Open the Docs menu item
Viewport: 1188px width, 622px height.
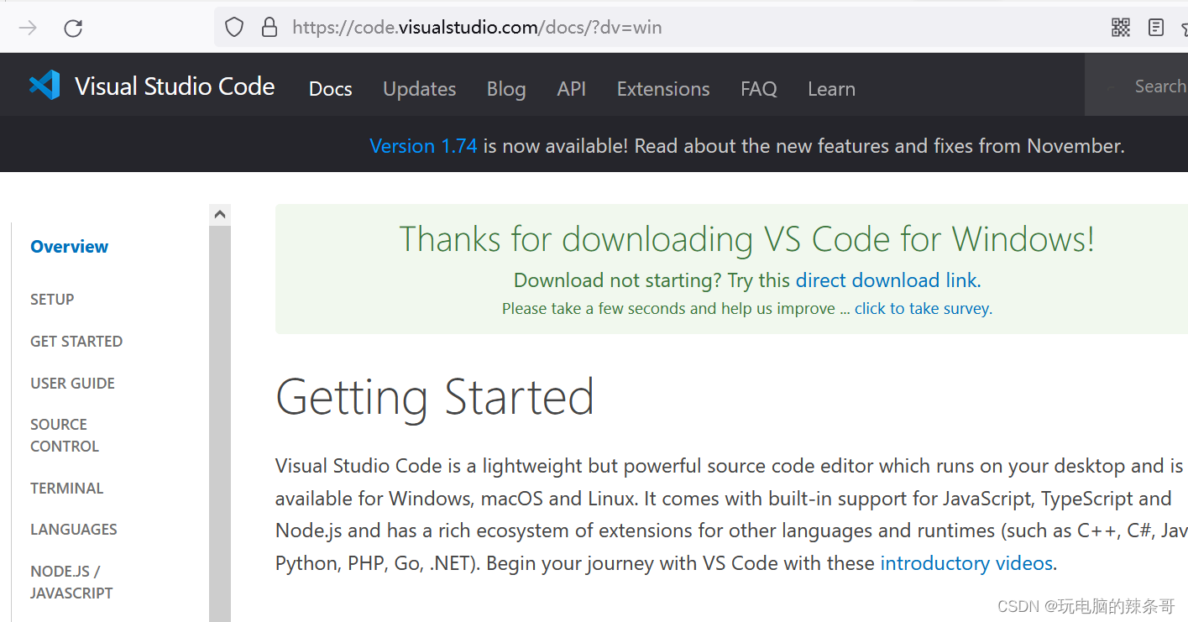tap(331, 89)
